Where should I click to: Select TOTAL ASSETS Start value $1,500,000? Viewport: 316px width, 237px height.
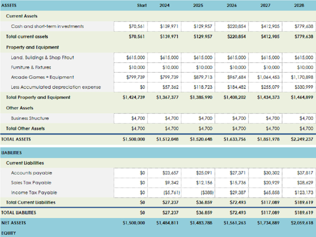(x=134, y=139)
